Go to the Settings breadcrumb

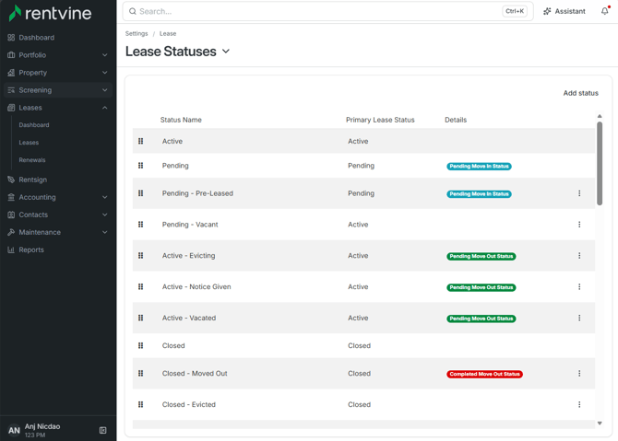pyautogui.click(x=137, y=33)
